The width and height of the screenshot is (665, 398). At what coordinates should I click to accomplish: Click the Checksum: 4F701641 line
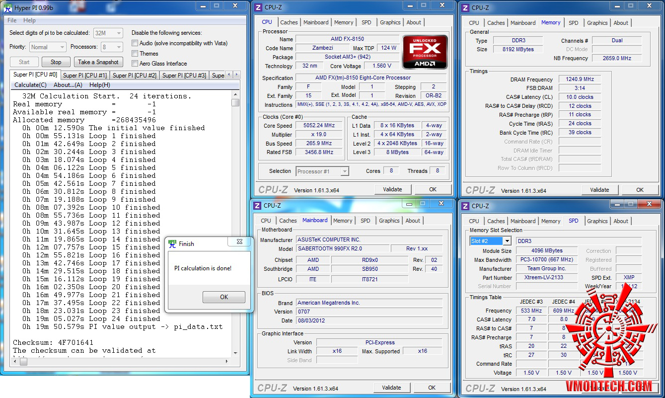click(53, 342)
